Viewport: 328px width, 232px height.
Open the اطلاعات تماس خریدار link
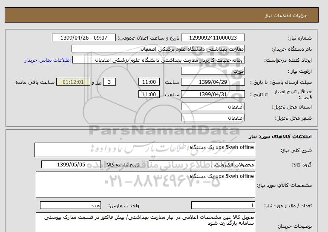click(47, 60)
